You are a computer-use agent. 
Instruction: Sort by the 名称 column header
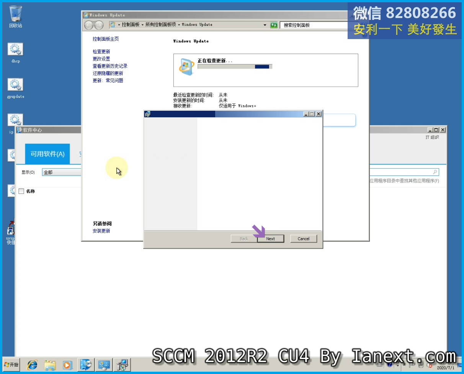coord(31,191)
